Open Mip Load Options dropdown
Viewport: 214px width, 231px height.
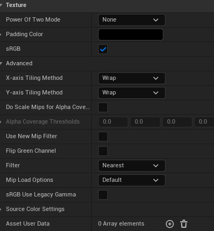(x=132, y=180)
